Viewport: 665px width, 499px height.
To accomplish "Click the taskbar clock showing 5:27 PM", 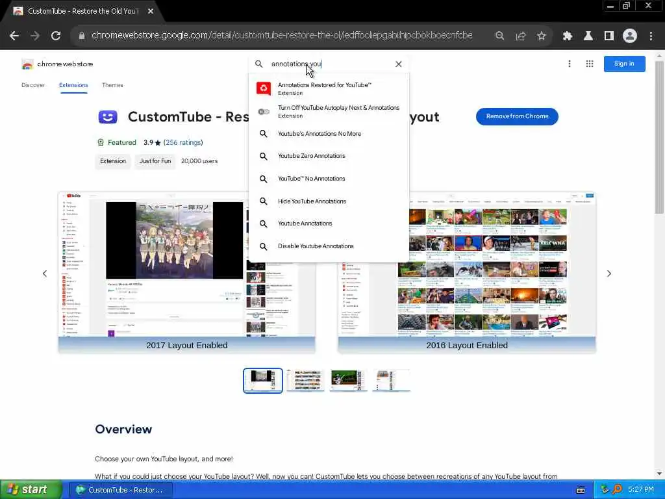I will (641, 490).
